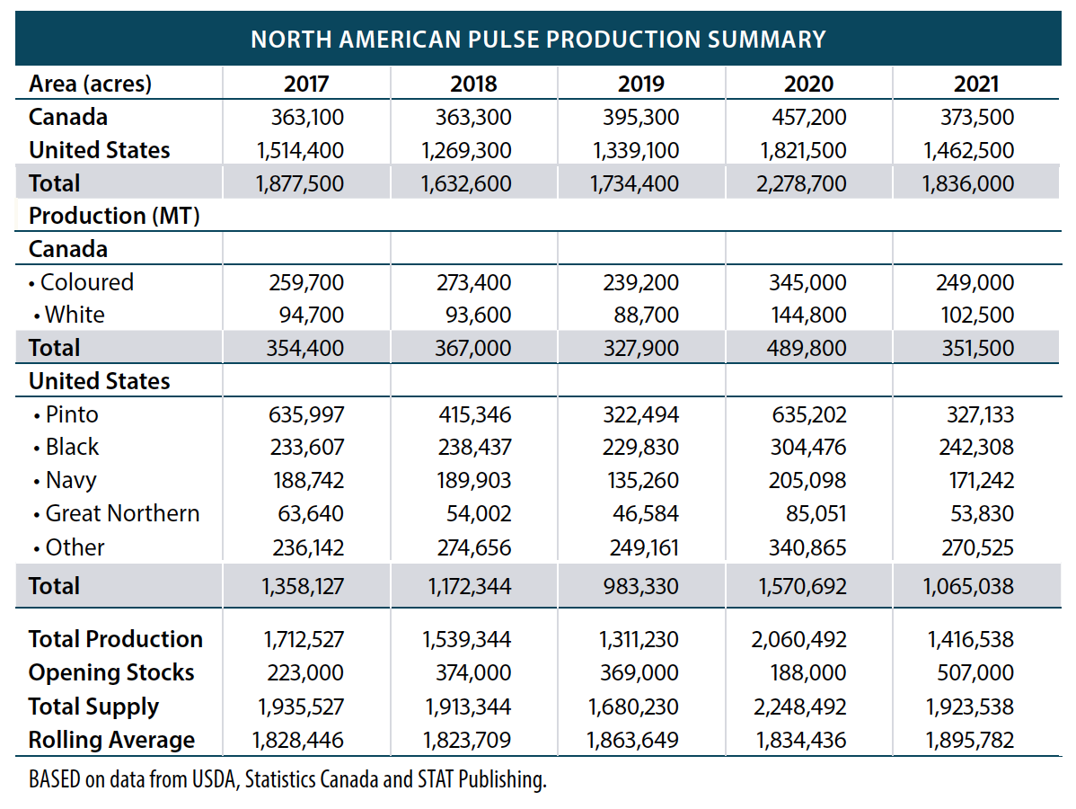Click the North American Pulse Production Summary title
The width and height of the screenshot is (1076, 809).
coord(537,40)
